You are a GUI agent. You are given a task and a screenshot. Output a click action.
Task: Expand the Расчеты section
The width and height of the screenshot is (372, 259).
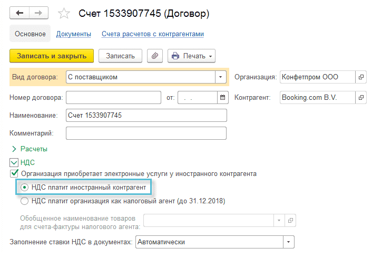[x=14, y=149]
